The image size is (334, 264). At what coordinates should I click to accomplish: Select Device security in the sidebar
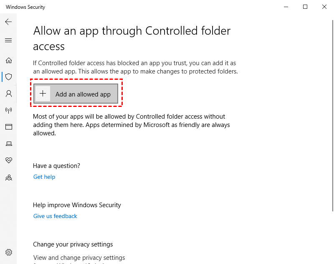(x=9, y=143)
